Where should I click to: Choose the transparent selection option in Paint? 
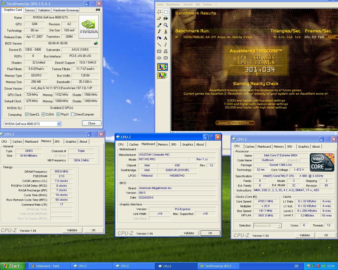[162, 76]
